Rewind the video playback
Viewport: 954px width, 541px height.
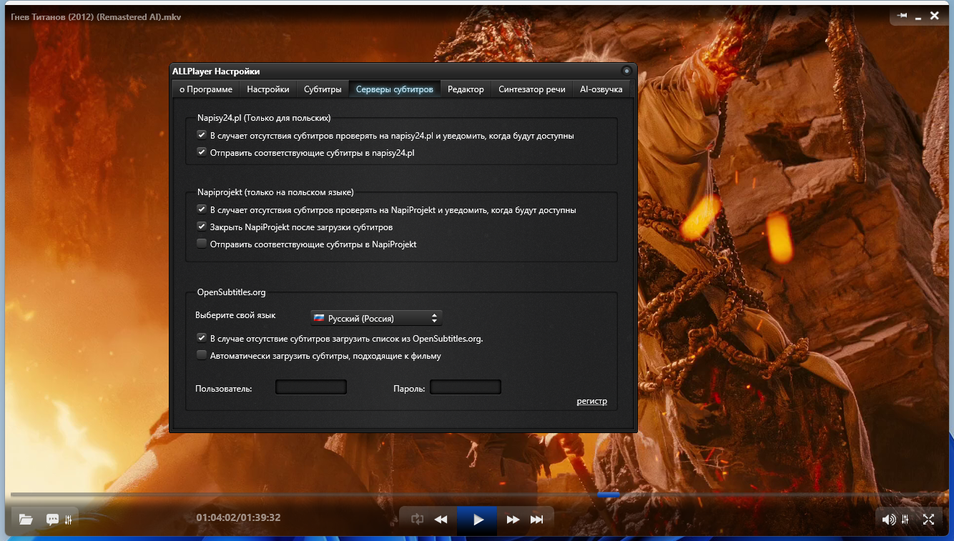[x=441, y=520]
